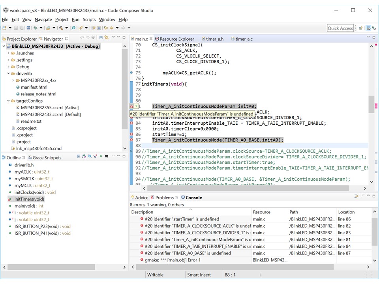379x284 pixels.
Task: Switch to the Problems tab
Action: [x=163, y=197]
